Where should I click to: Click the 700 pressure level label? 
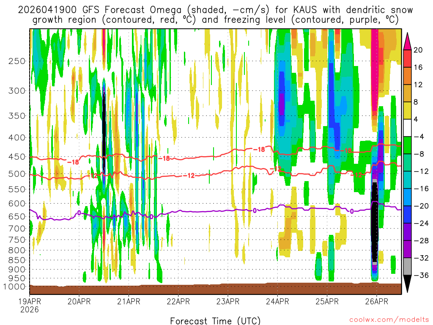17,229
